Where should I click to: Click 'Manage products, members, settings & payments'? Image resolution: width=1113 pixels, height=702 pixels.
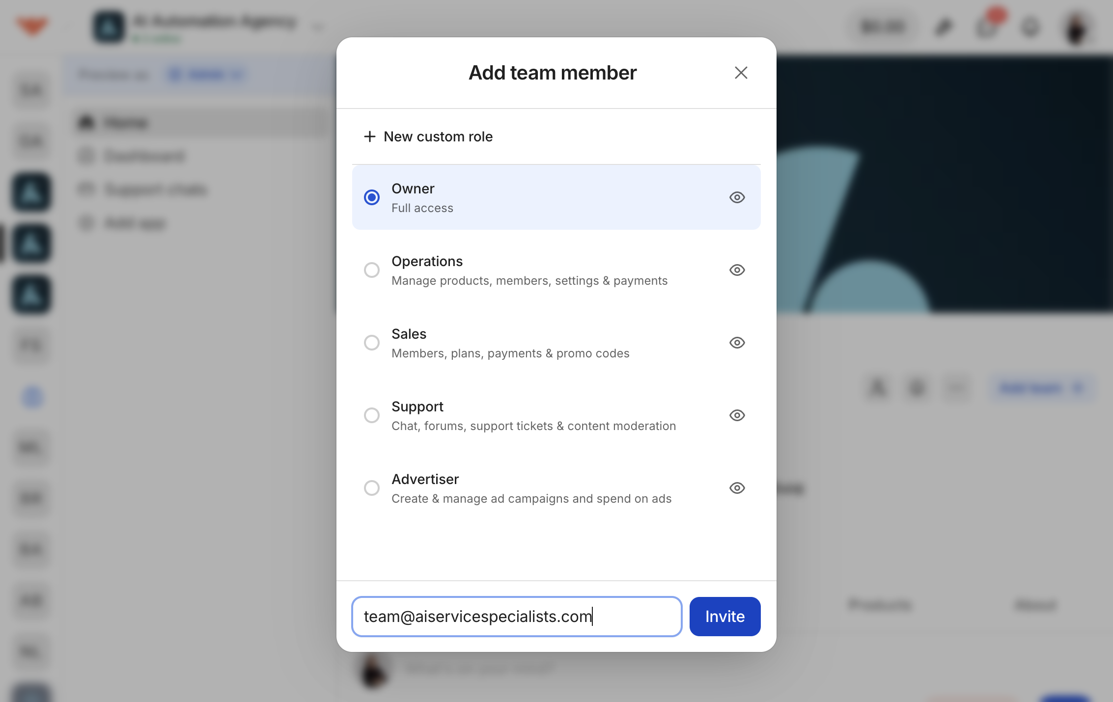tap(529, 281)
